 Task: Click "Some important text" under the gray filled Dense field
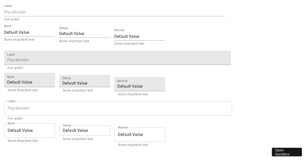(x=78, y=90)
